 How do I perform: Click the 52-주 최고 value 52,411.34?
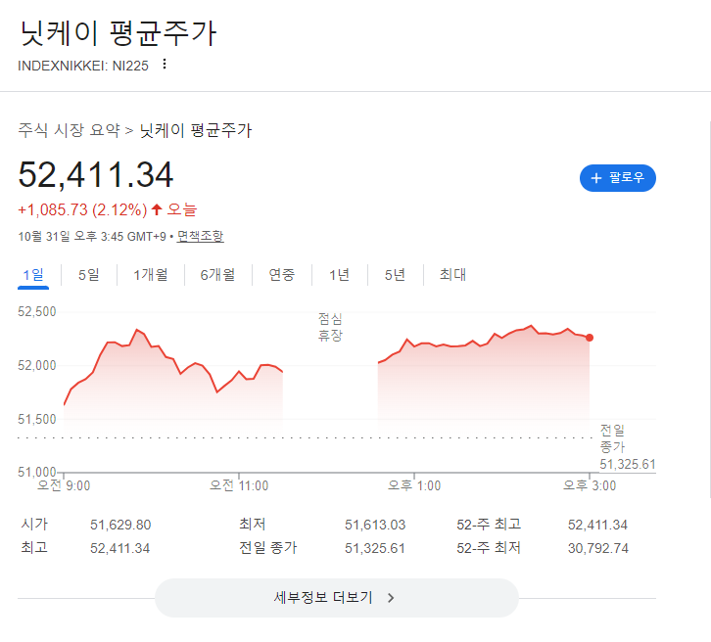pos(597,525)
